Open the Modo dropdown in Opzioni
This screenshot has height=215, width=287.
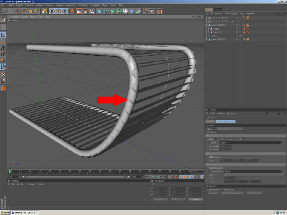click(x=230, y=129)
